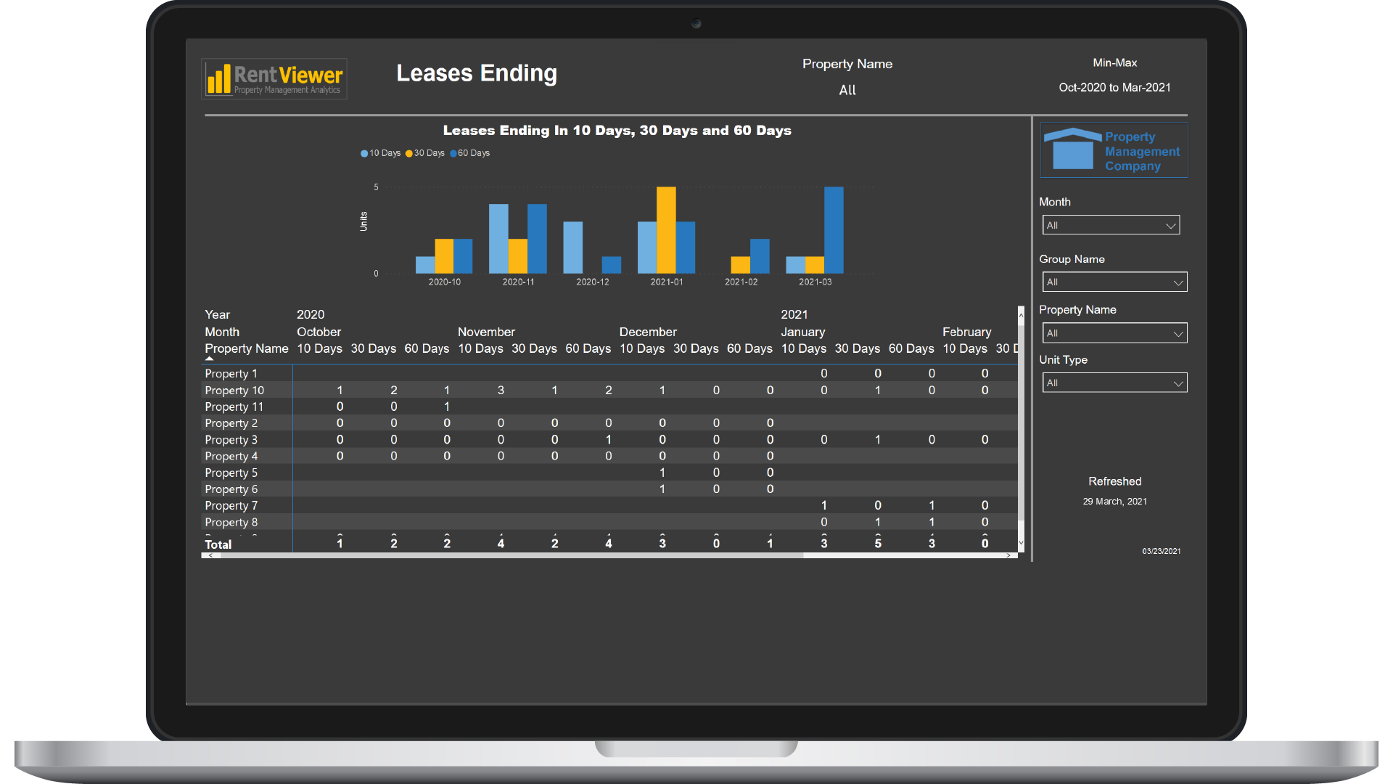Click the tall 2021-03 dark blue bar
This screenshot has height=784, width=1393.
(x=834, y=229)
